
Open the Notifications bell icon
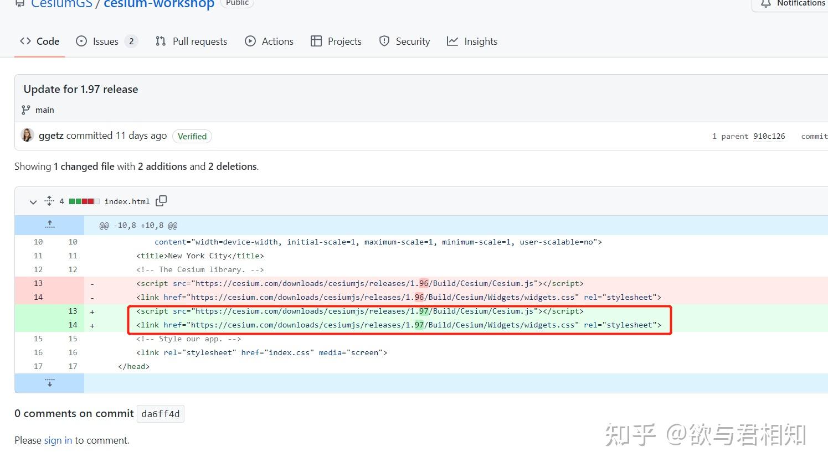click(765, 4)
